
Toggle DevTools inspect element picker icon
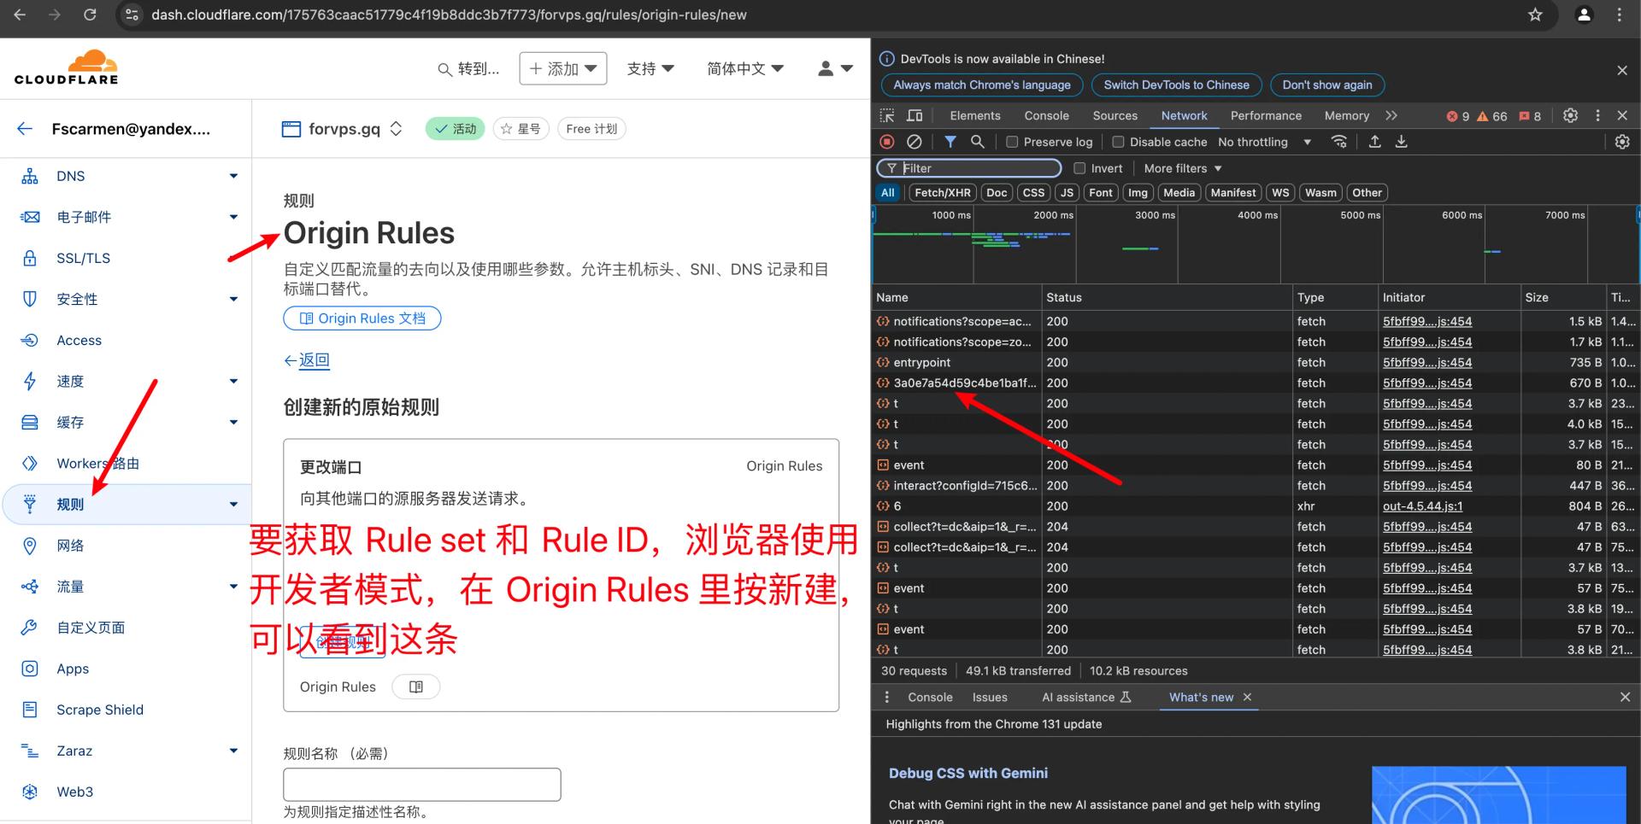(x=887, y=115)
